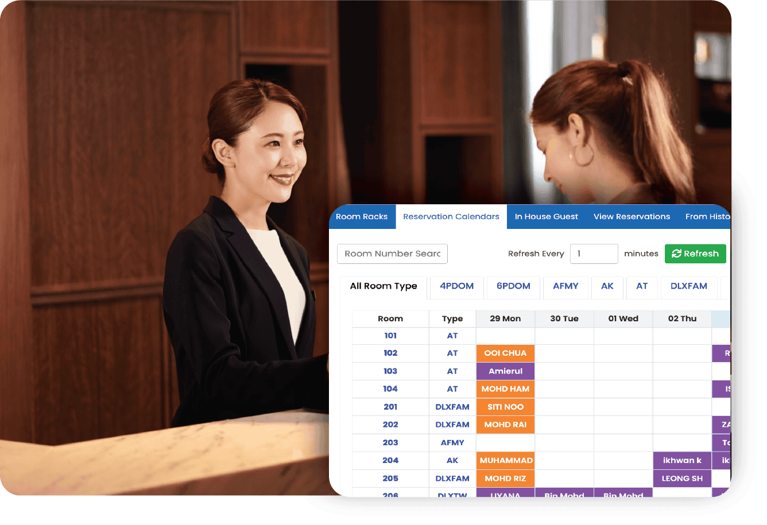This screenshot has height=525, width=767.
Task: Select the ikhwan k reservation on 02 Thu
Action: (x=681, y=461)
